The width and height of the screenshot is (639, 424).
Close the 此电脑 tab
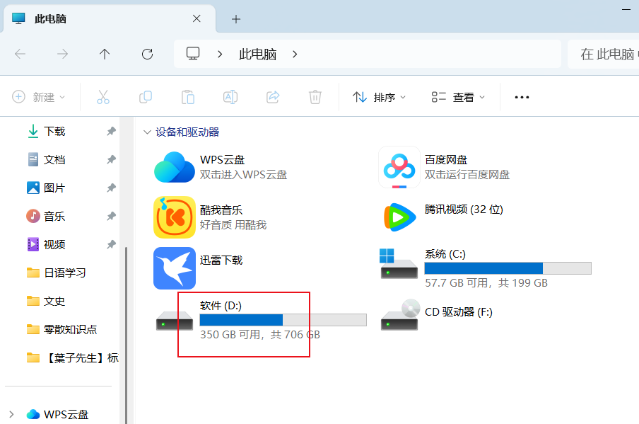(197, 19)
